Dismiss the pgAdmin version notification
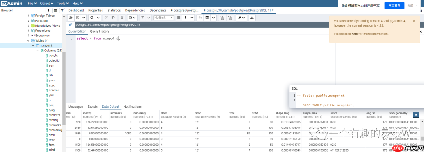Screen dimensions: 424x152 click(414, 21)
